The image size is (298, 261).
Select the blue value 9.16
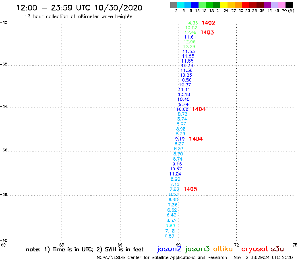tap(177, 164)
